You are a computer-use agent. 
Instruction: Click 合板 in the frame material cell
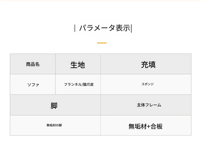coord(156,126)
